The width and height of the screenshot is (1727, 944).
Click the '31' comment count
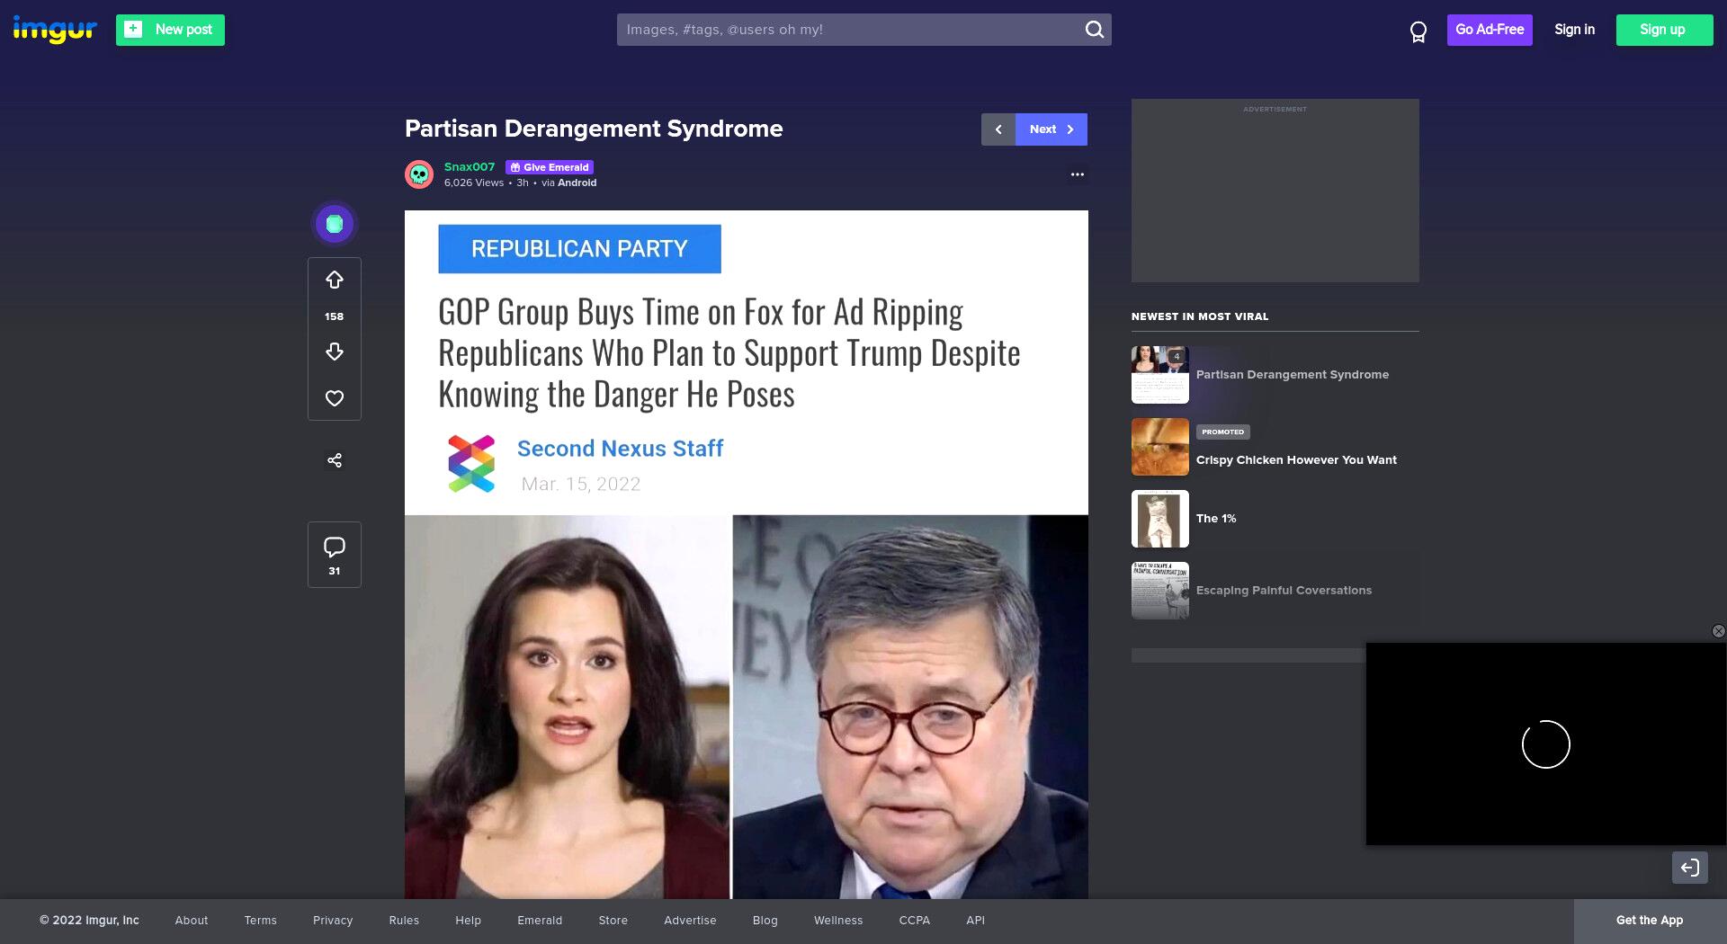pos(335,571)
